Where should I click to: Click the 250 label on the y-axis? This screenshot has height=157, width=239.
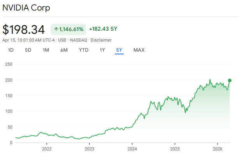tap(8, 64)
